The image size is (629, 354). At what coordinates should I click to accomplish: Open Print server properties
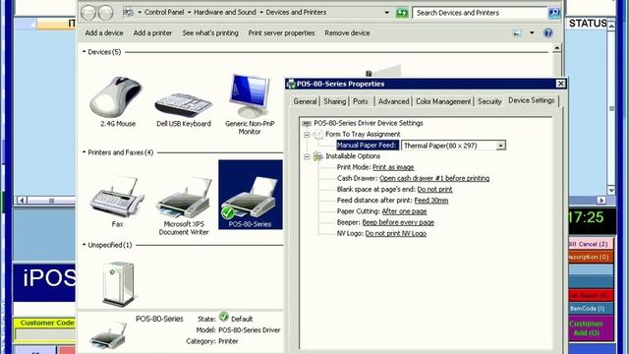281,32
